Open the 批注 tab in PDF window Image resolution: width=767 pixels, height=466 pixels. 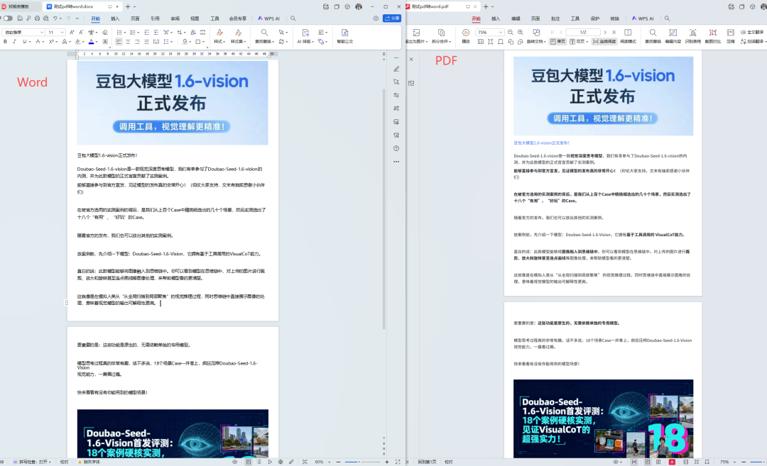point(555,18)
